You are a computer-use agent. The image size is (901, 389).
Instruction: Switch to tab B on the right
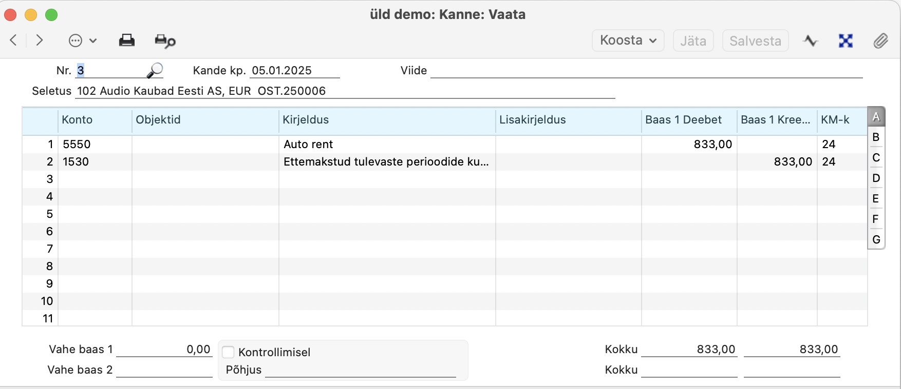(x=876, y=137)
